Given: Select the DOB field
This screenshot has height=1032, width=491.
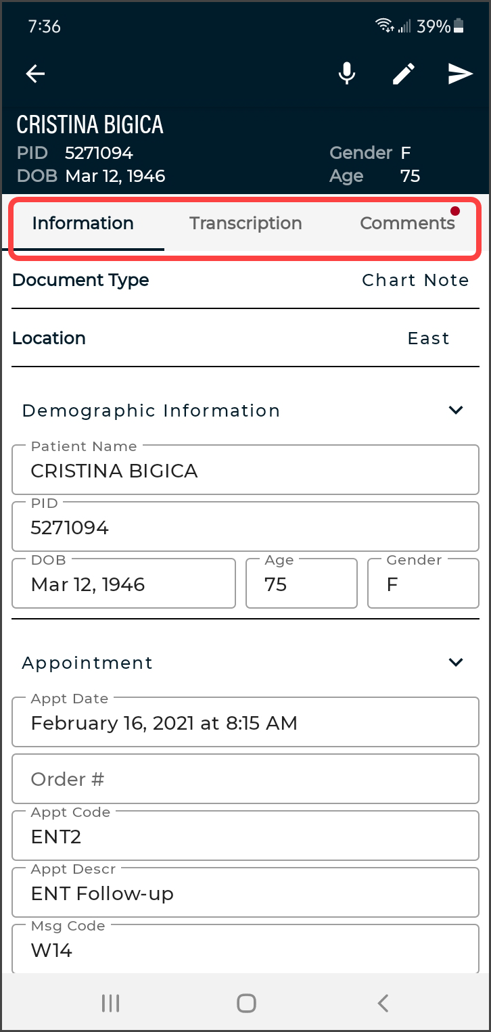Looking at the screenshot, I should (x=124, y=584).
